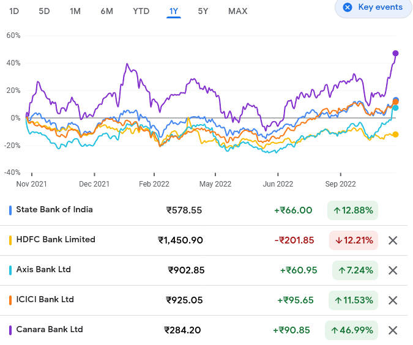Image resolution: width=413 pixels, height=345 pixels.
Task: Switch to the 1D time range
Action: coord(15,11)
